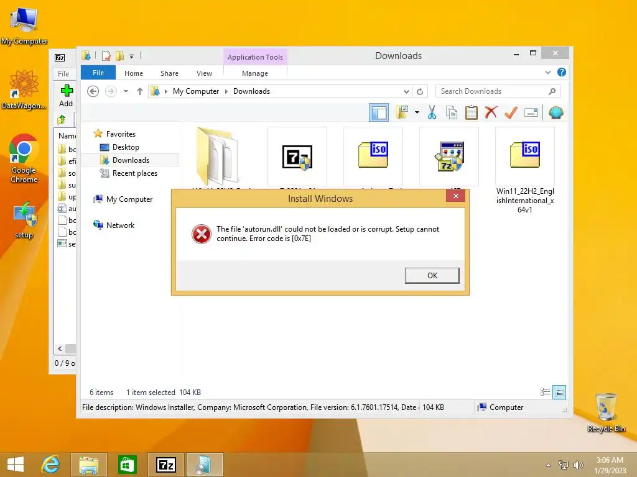Viewport: 637px width, 477px height.
Task: Open the Recycle Bin desktop icon
Action: [x=606, y=412]
